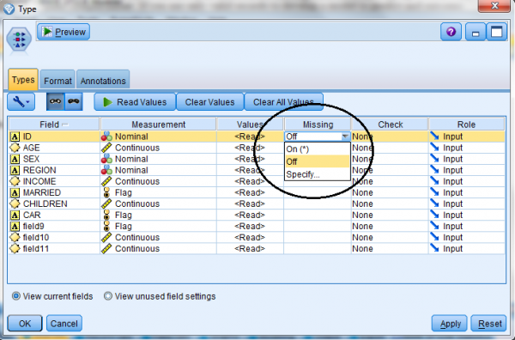Click the Check column header
Screen dimensions: 515x340
coord(390,124)
